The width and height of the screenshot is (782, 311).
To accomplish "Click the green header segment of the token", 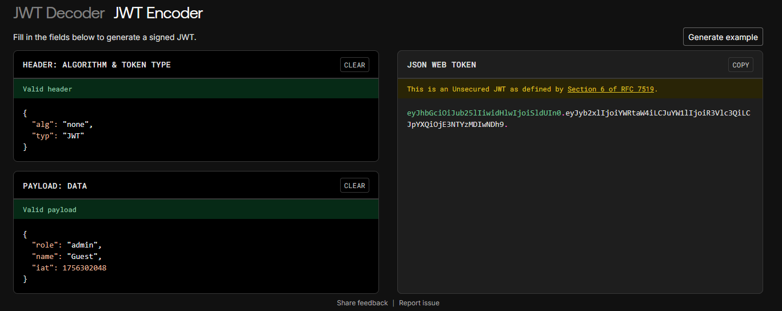I will click(x=484, y=113).
